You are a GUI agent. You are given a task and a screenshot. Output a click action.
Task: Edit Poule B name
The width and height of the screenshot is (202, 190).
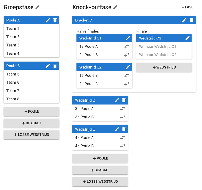(x=48, y=66)
